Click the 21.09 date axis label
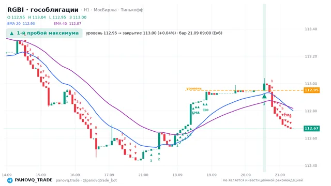 [x=280, y=175]
